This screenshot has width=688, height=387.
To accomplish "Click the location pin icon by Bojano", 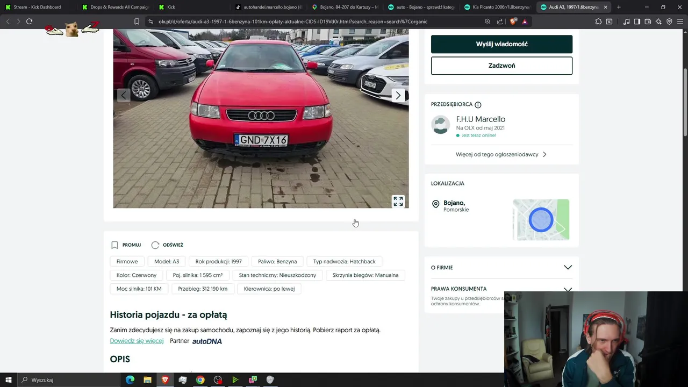I will pyautogui.click(x=435, y=204).
